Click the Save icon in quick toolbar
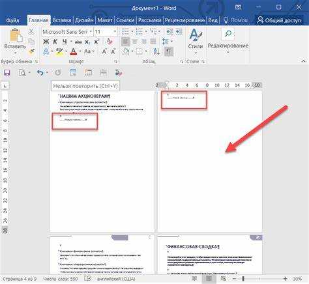The height and width of the screenshot is (284, 309). (7, 72)
